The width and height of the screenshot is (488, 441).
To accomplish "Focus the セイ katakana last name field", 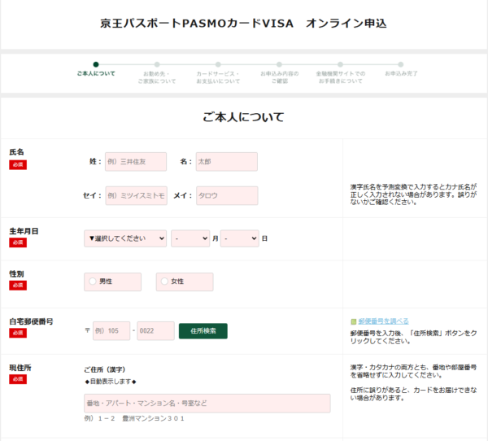I will tap(137, 195).
